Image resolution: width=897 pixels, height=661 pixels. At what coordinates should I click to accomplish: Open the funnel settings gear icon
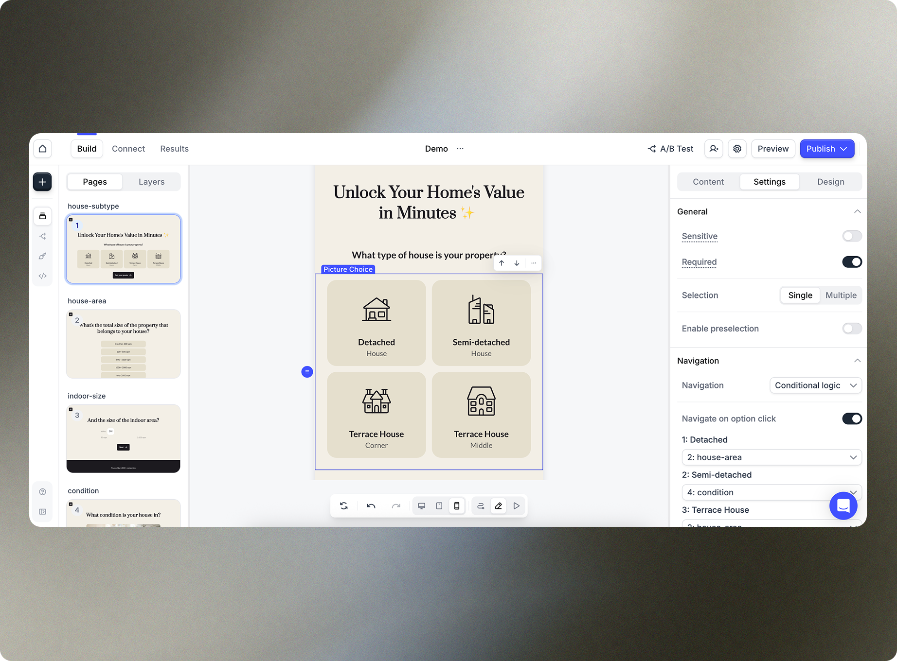tap(737, 149)
